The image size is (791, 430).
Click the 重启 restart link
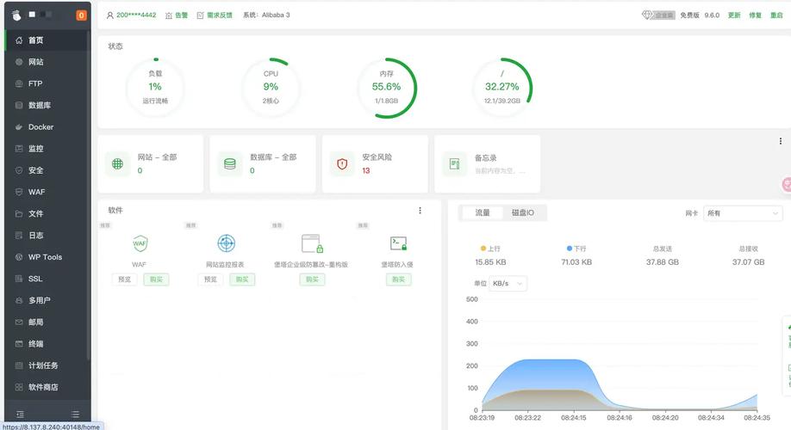(x=776, y=15)
